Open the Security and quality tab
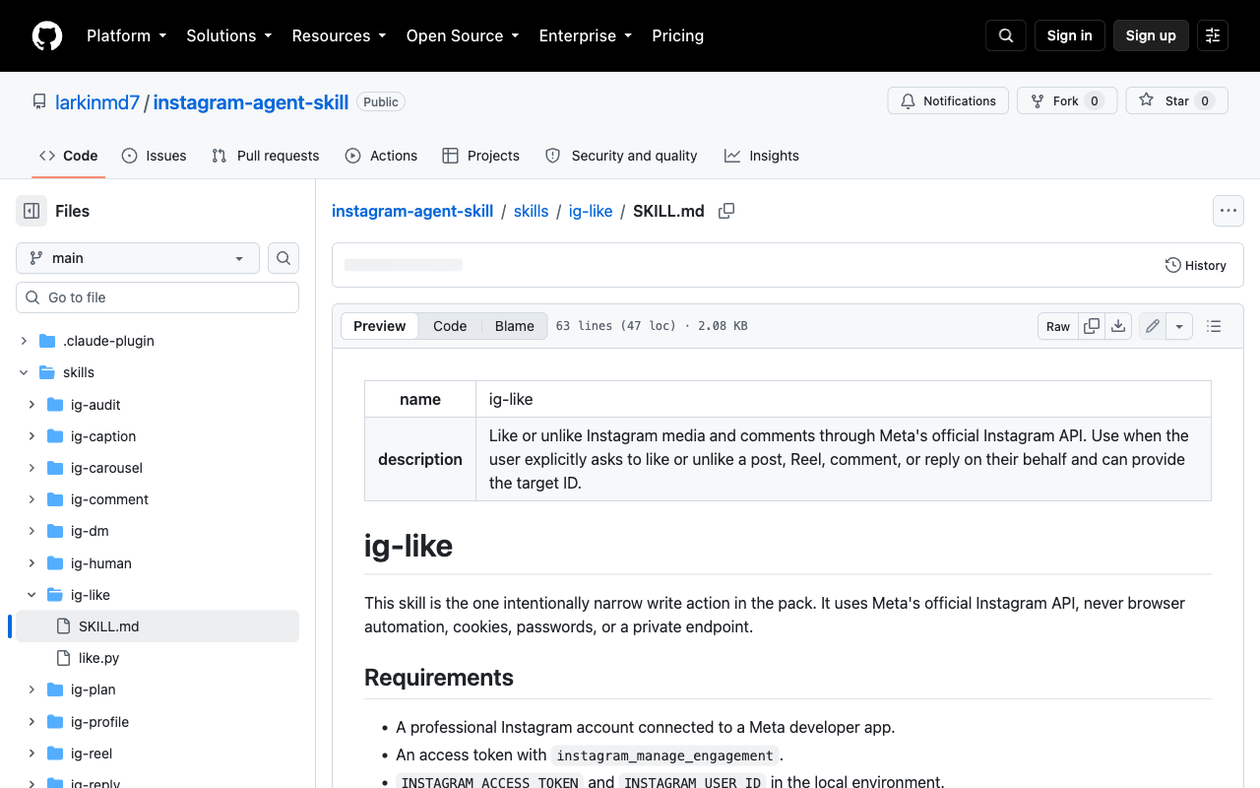 coord(621,156)
